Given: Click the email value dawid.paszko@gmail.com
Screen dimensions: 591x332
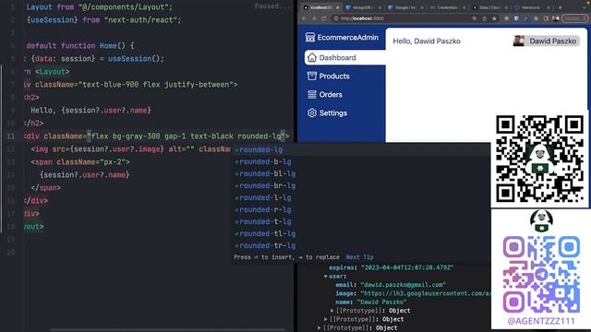Looking at the screenshot, I should click(x=403, y=285).
